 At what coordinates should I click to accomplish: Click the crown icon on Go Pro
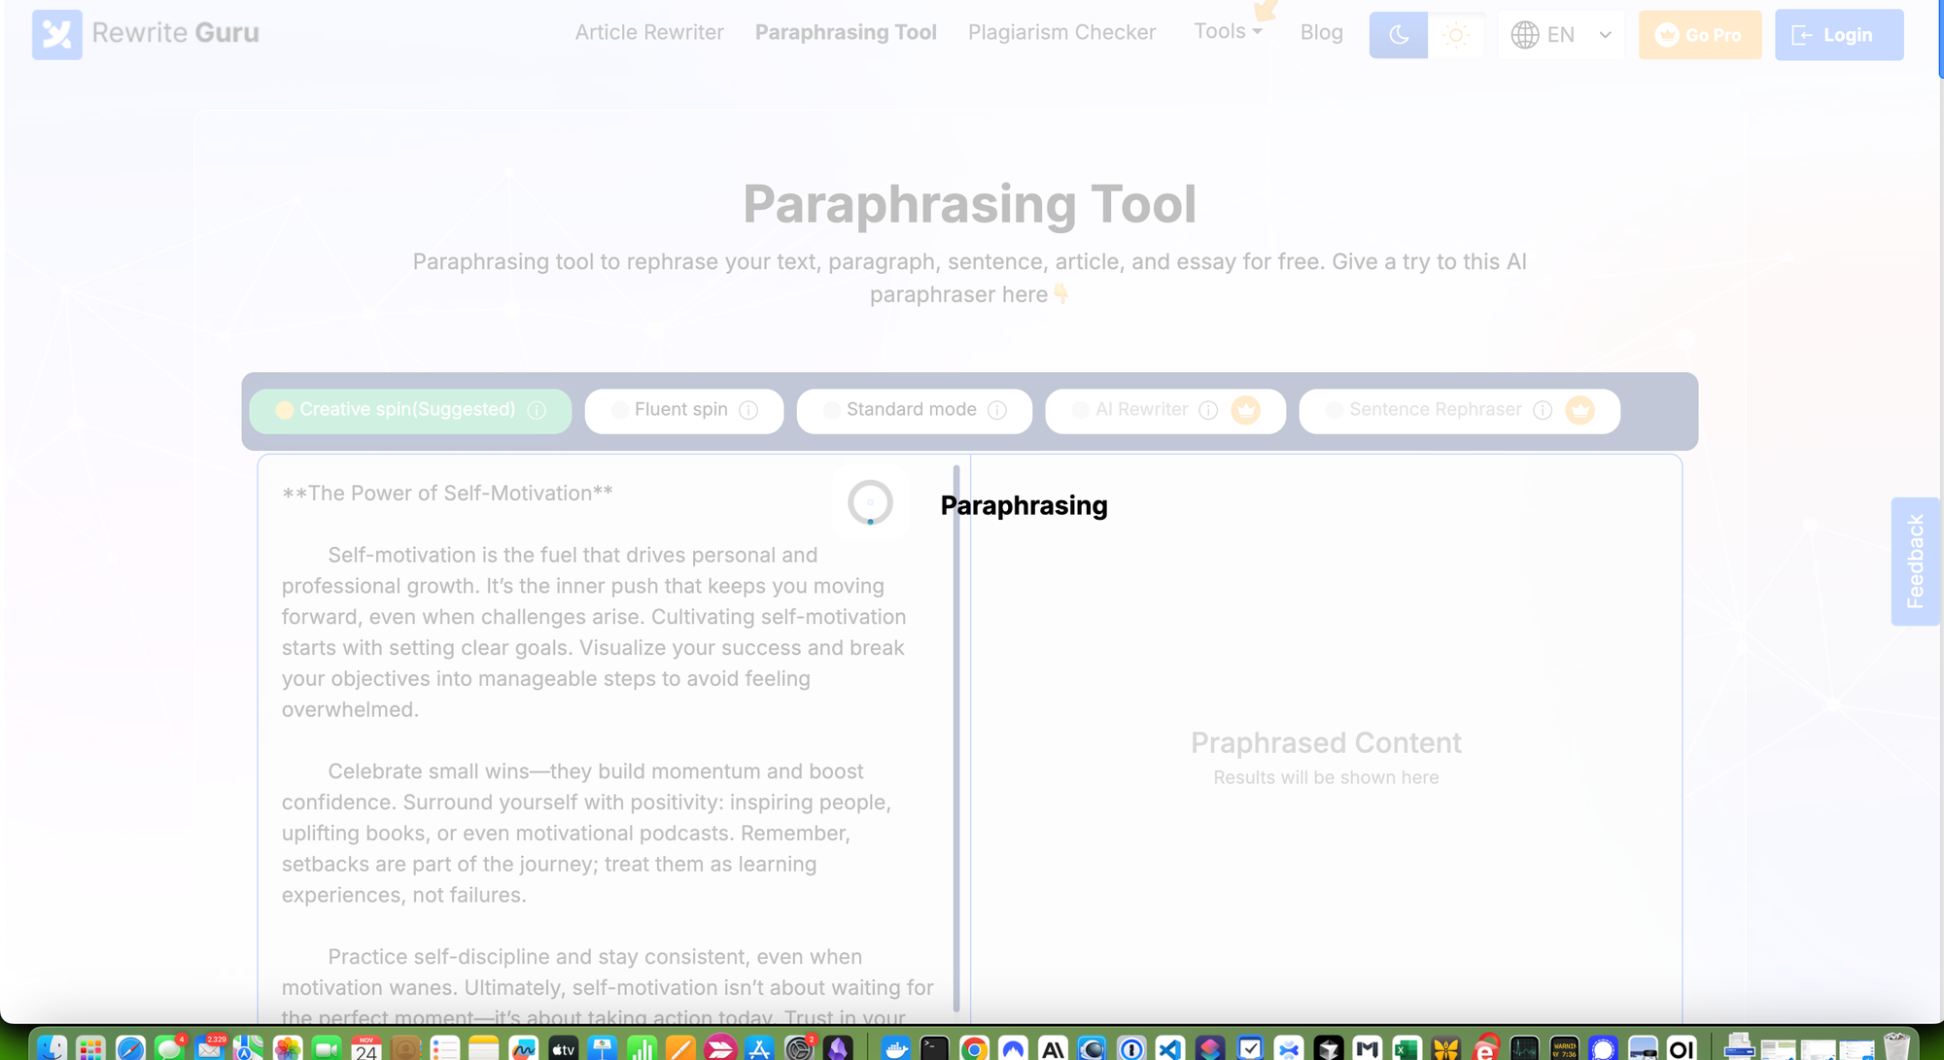(x=1668, y=34)
